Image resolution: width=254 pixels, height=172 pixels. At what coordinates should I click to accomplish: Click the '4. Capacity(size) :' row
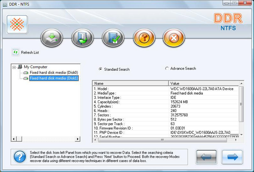tap(165, 102)
